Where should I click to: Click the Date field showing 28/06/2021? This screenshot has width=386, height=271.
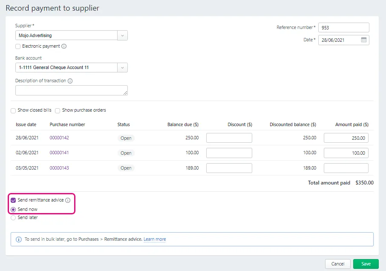[x=344, y=40]
